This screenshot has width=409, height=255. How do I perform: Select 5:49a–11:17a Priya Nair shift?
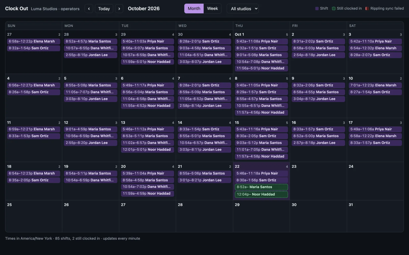[x=147, y=85]
